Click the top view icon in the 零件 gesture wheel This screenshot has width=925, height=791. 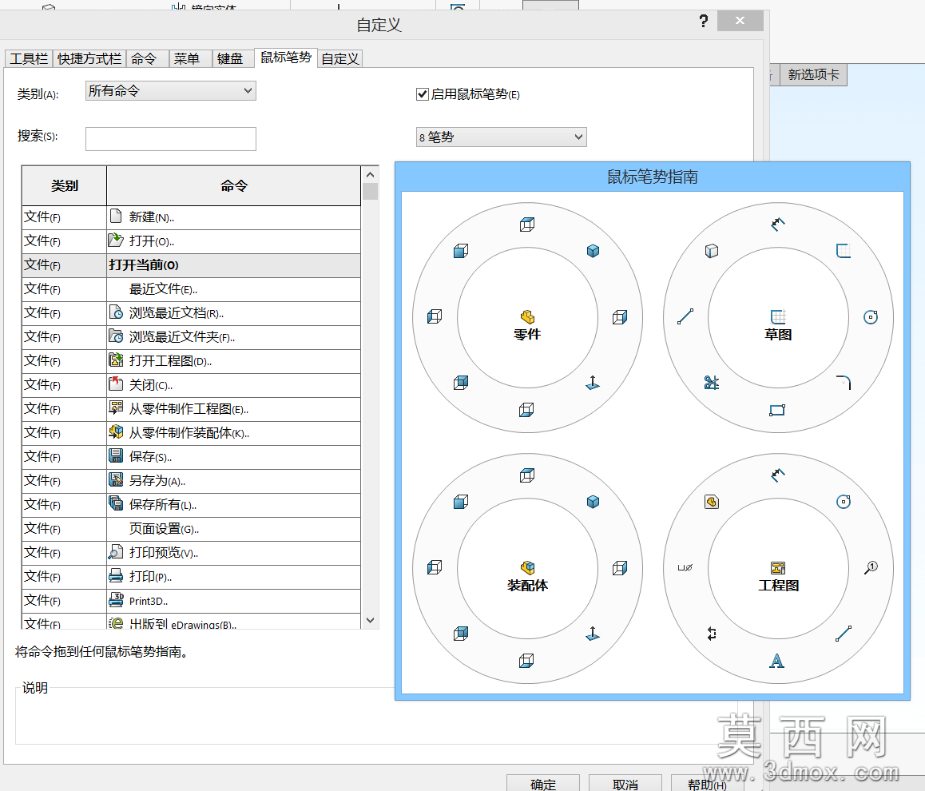[x=526, y=225]
